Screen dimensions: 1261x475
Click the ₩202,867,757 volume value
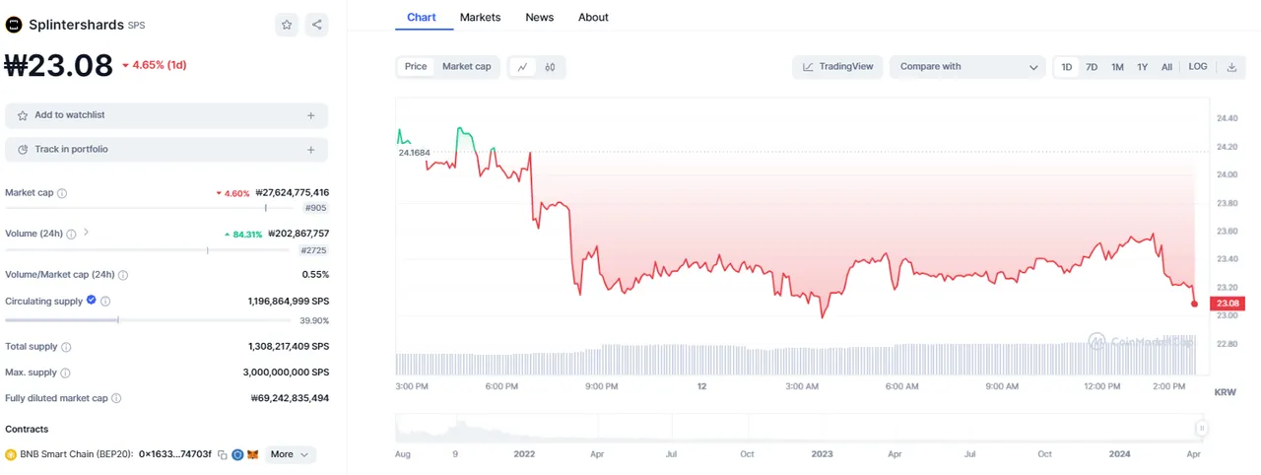[299, 234]
